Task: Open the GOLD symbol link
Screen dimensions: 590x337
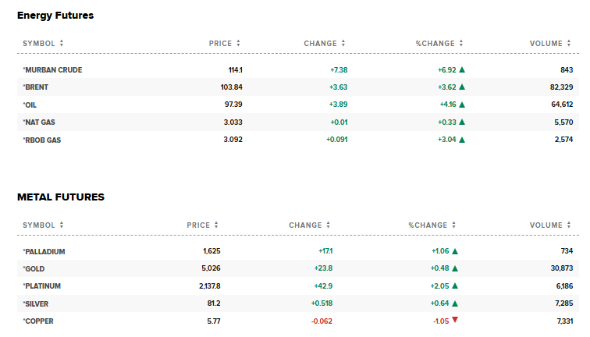Action: [x=34, y=269]
